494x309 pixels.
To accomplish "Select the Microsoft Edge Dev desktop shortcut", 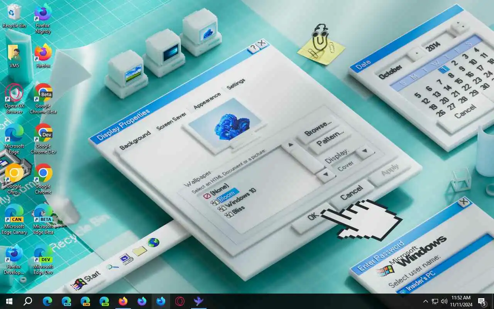I will [x=43, y=260].
